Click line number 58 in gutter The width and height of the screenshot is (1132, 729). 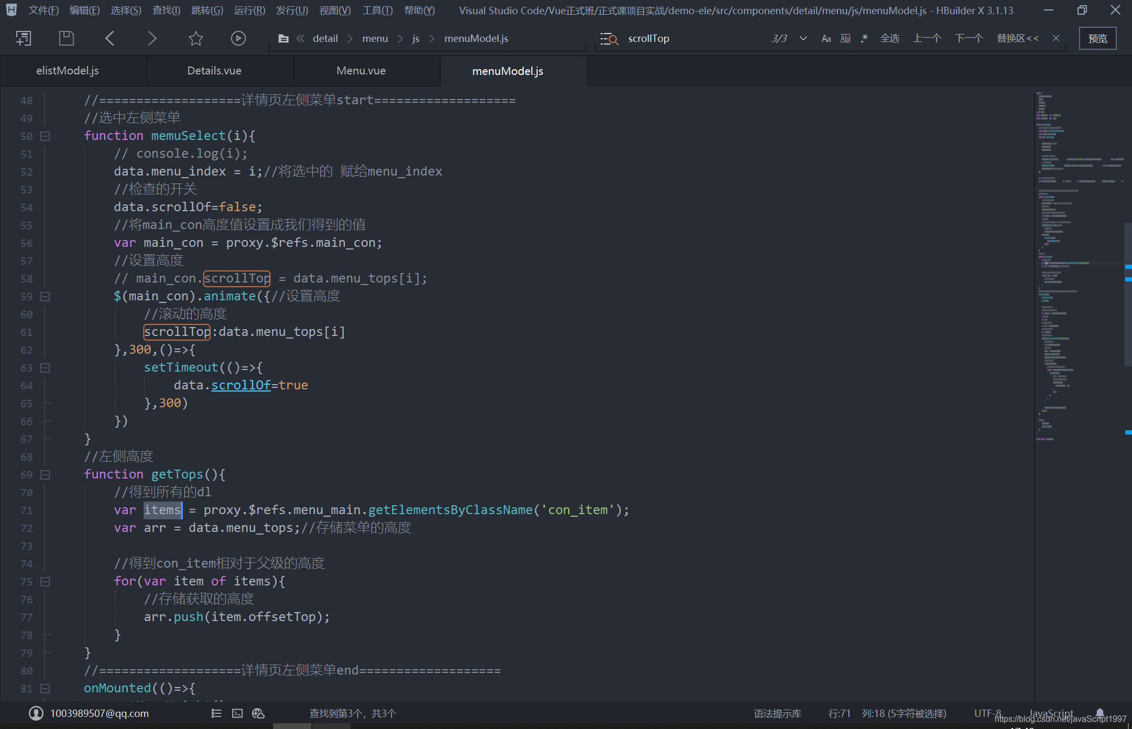coord(26,279)
